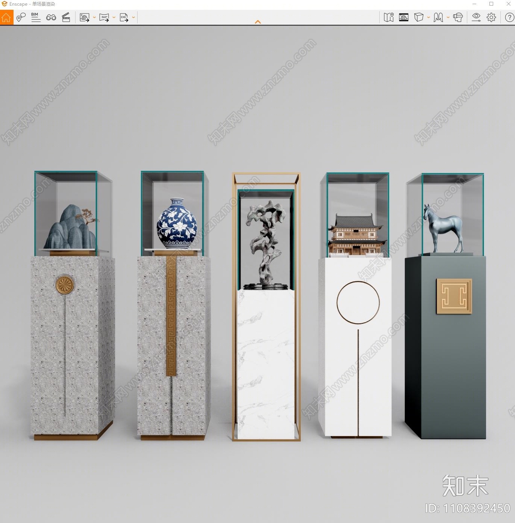The width and height of the screenshot is (515, 523).
Task: Collapse the toolbar with orange chevron
Action: 258,22
